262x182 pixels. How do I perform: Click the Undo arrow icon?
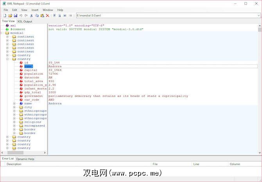pyautogui.click(x=21, y=16)
